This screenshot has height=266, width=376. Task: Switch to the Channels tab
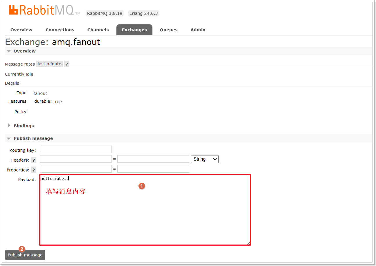[98, 30]
